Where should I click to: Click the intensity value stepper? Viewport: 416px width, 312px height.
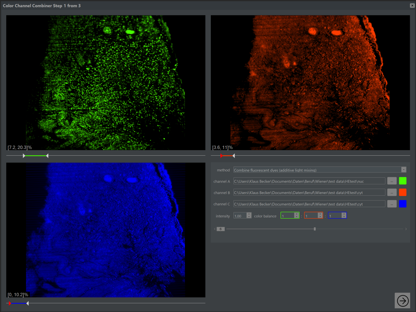[x=249, y=216]
